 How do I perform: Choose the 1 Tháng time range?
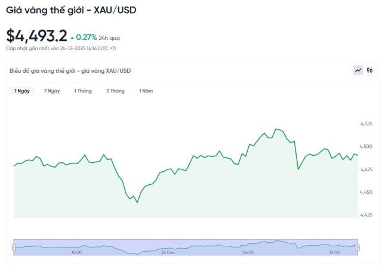(x=83, y=91)
